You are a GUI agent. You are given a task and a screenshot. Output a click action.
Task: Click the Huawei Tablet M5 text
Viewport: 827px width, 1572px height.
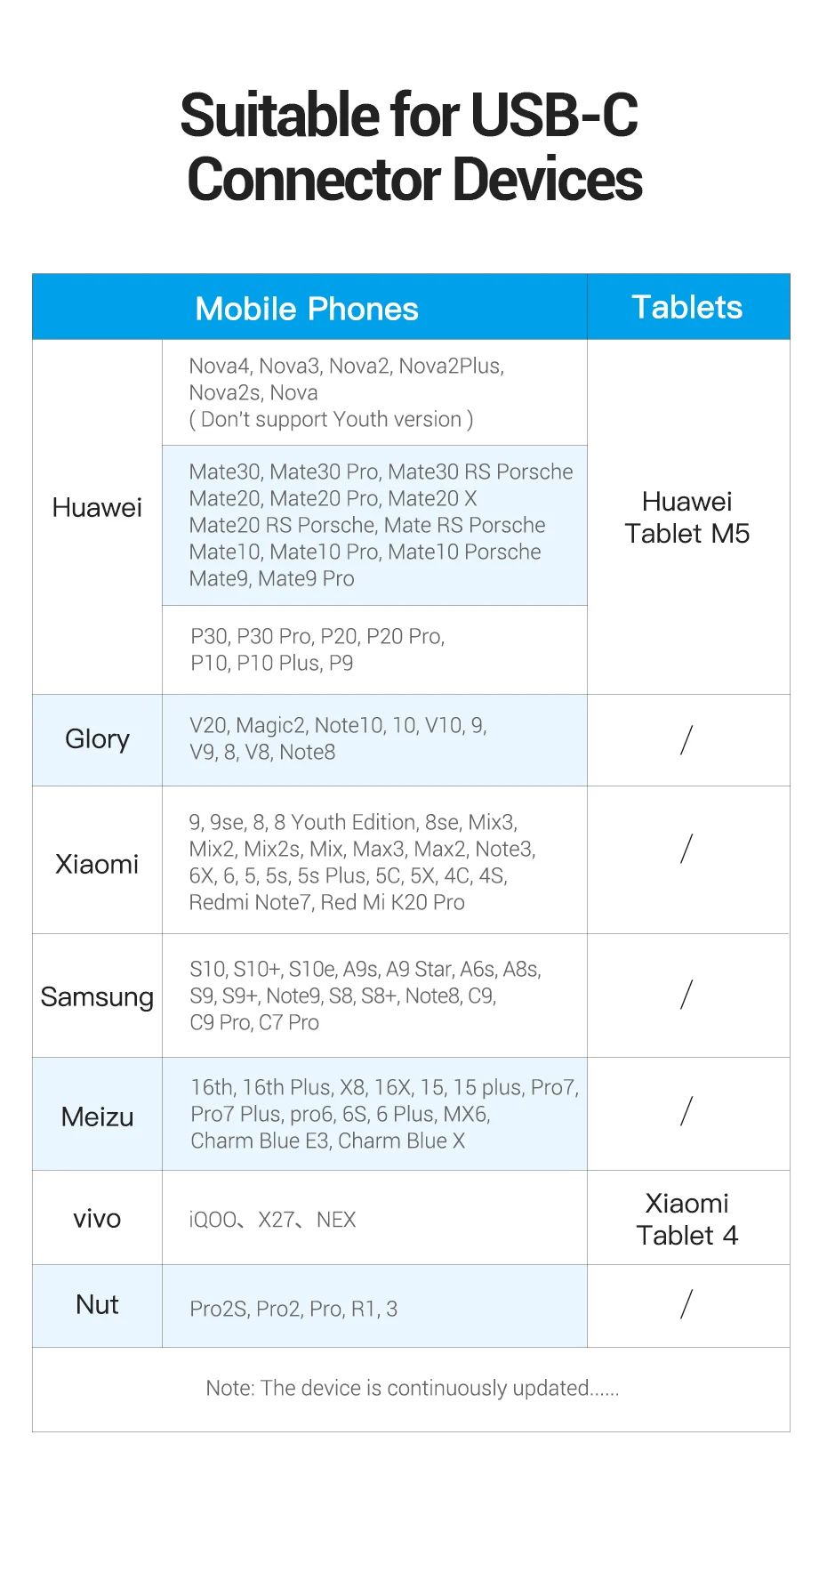click(x=686, y=518)
